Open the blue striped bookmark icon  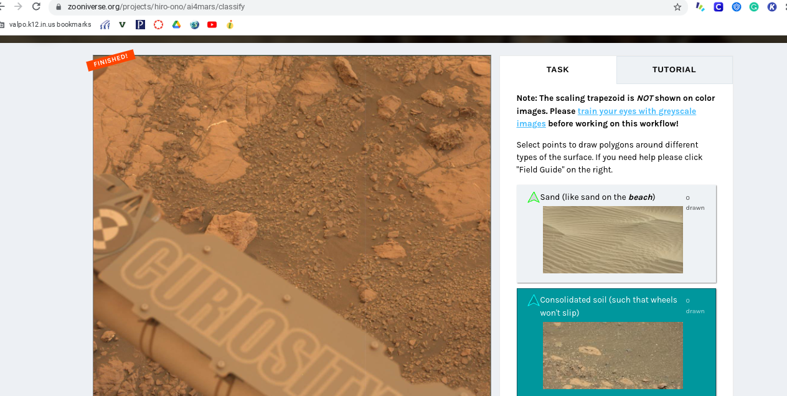pos(105,25)
